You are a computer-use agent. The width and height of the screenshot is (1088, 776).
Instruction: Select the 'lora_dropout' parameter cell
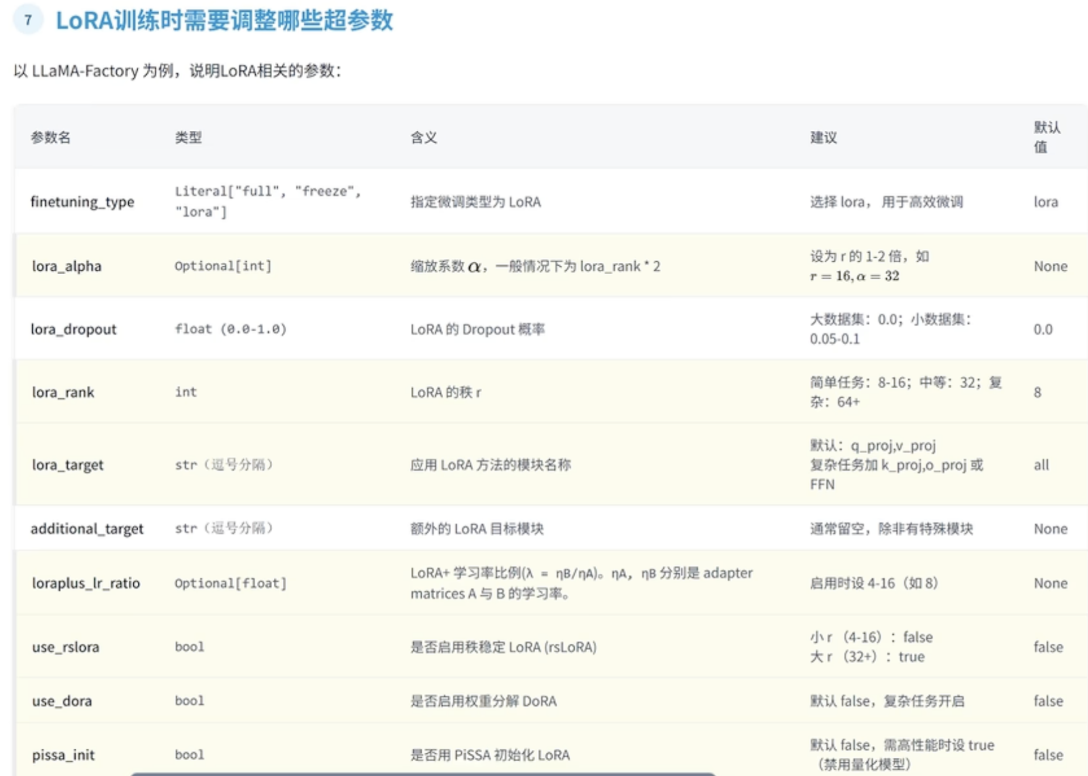(x=74, y=329)
